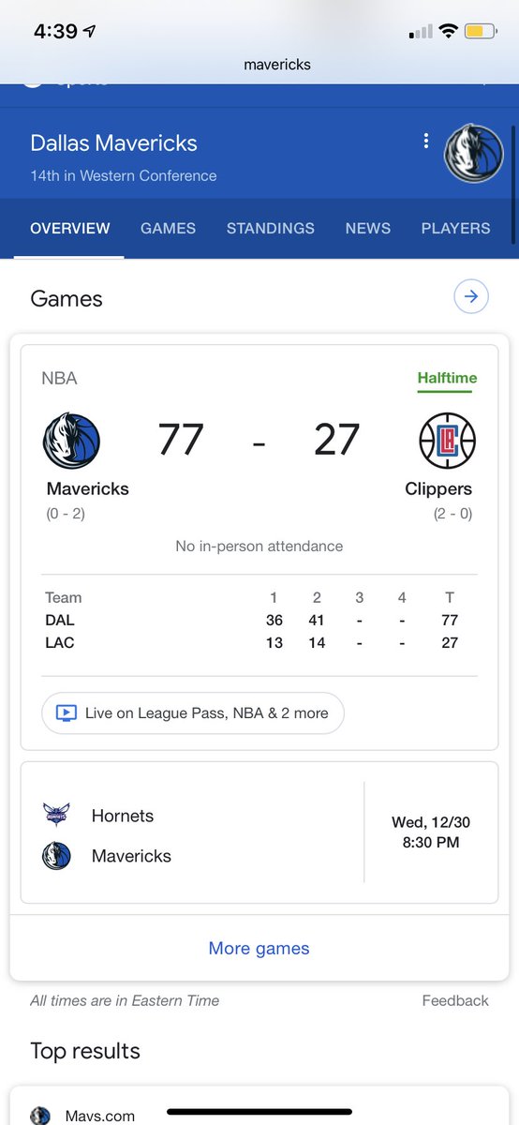Image resolution: width=519 pixels, height=1125 pixels.
Task: Tap the Clippers logo in the score card
Action: point(447,441)
